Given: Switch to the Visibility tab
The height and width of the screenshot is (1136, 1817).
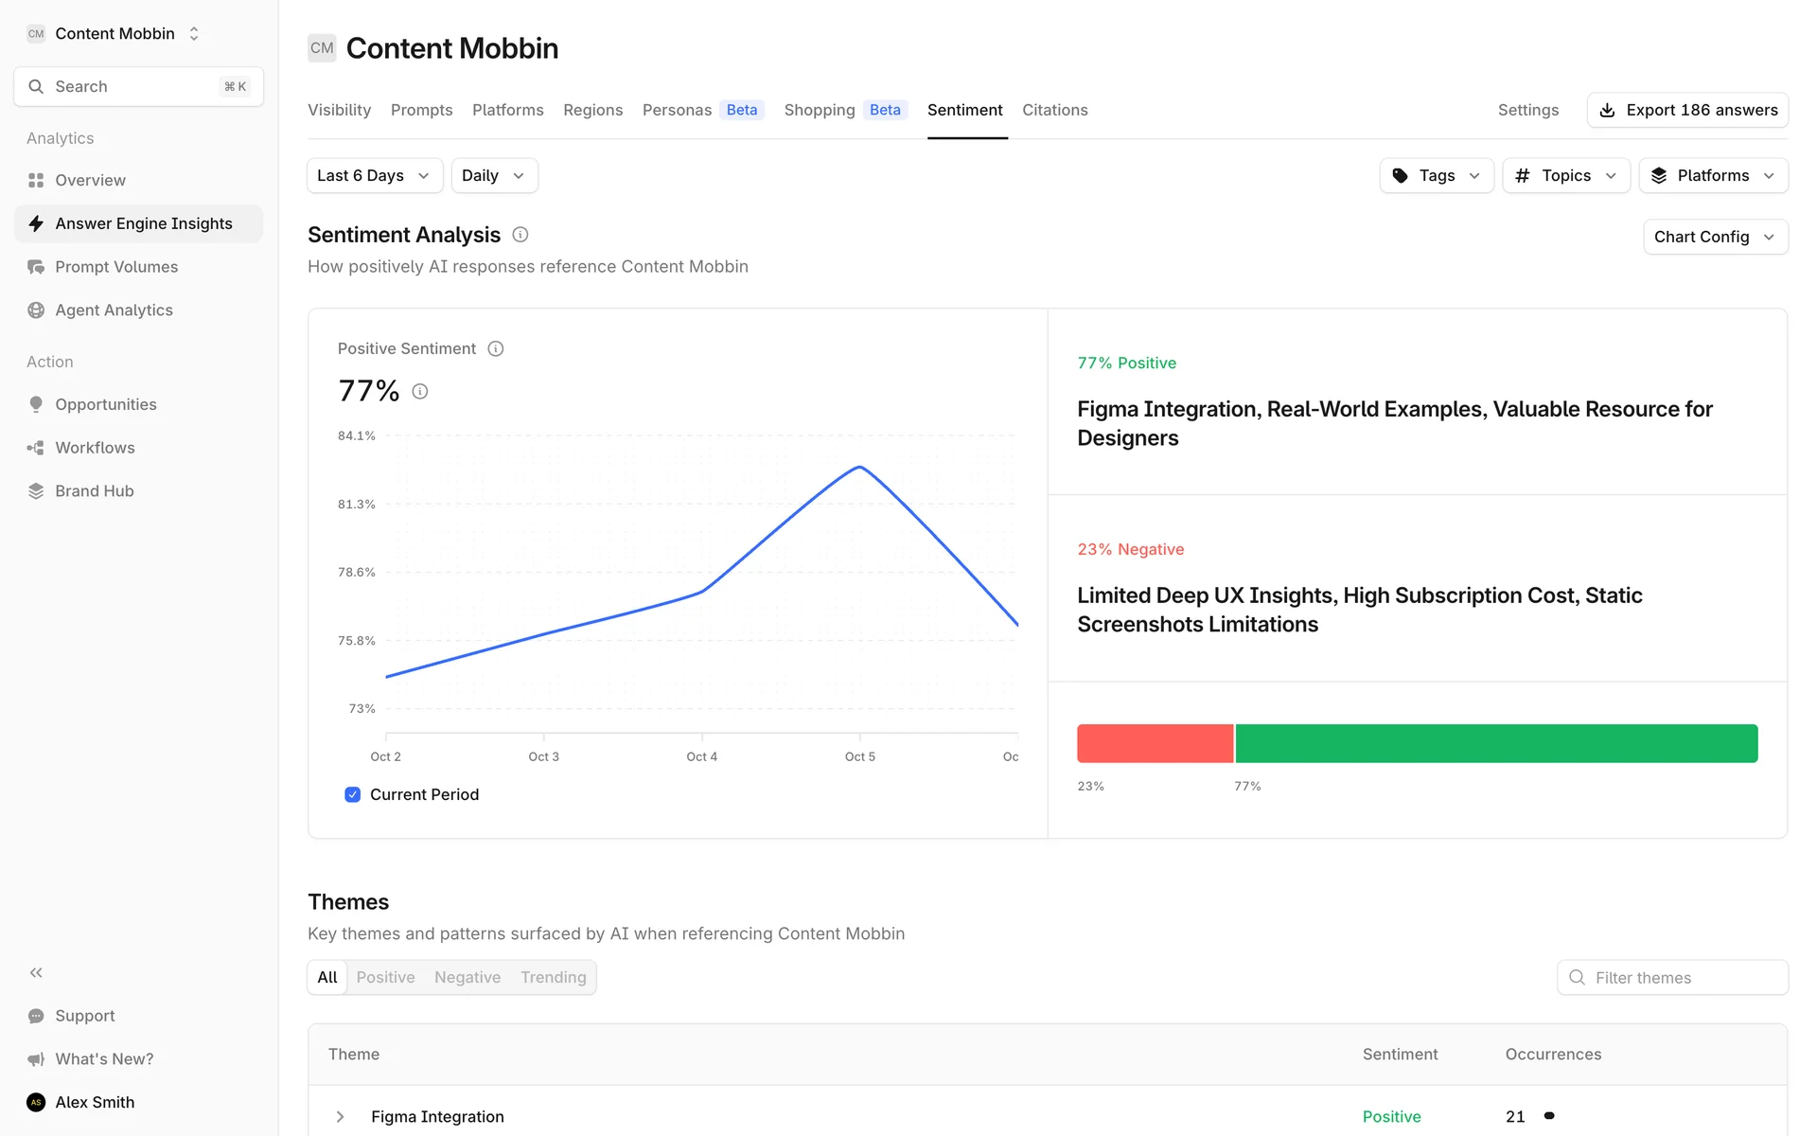Looking at the screenshot, I should click(x=339, y=110).
